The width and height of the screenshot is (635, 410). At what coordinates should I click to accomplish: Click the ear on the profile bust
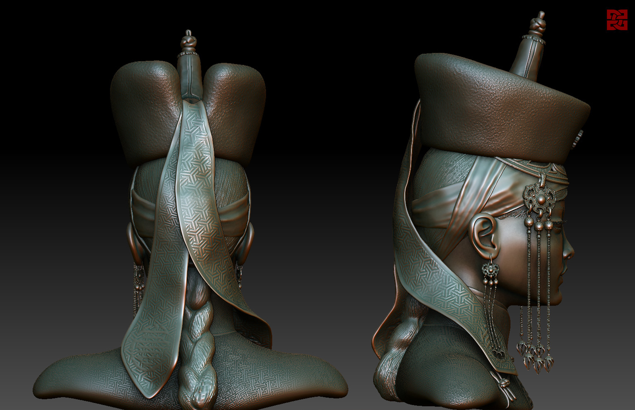(x=482, y=234)
